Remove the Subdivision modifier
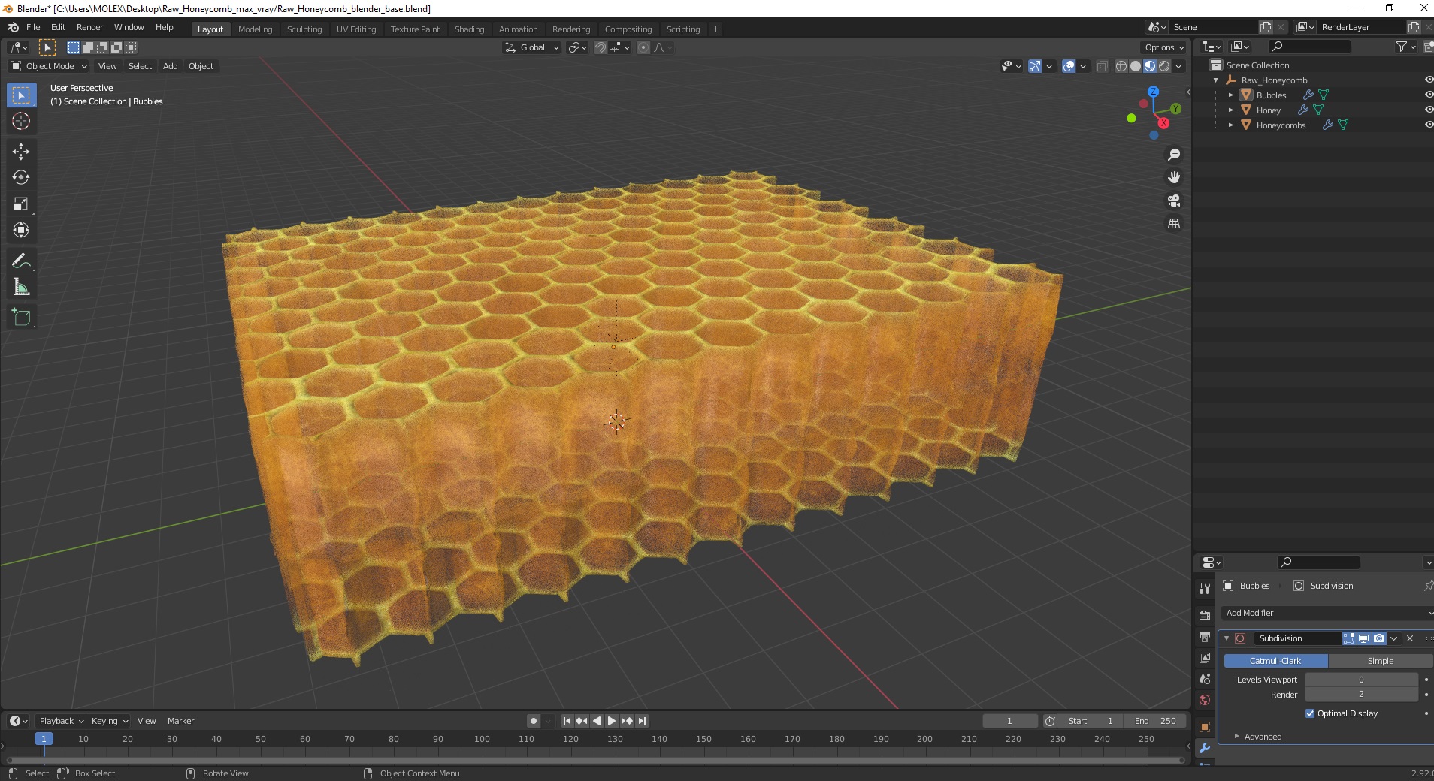The width and height of the screenshot is (1434, 781). coord(1410,638)
